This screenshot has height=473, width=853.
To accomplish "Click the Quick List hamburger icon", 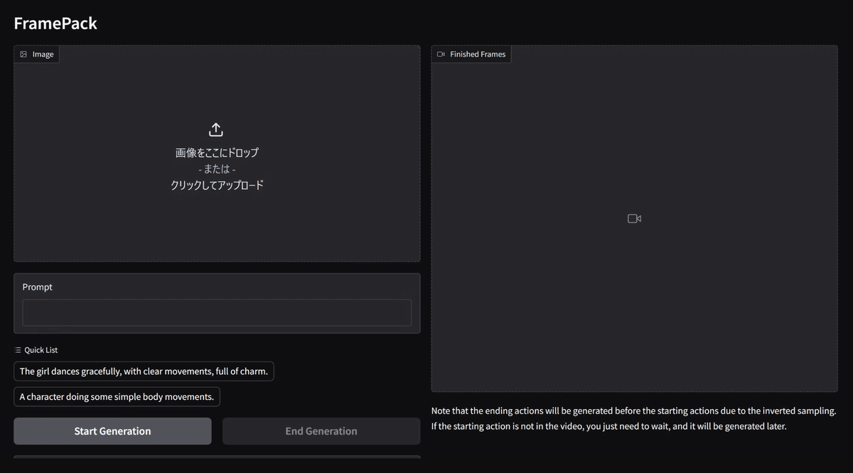I will coord(18,349).
